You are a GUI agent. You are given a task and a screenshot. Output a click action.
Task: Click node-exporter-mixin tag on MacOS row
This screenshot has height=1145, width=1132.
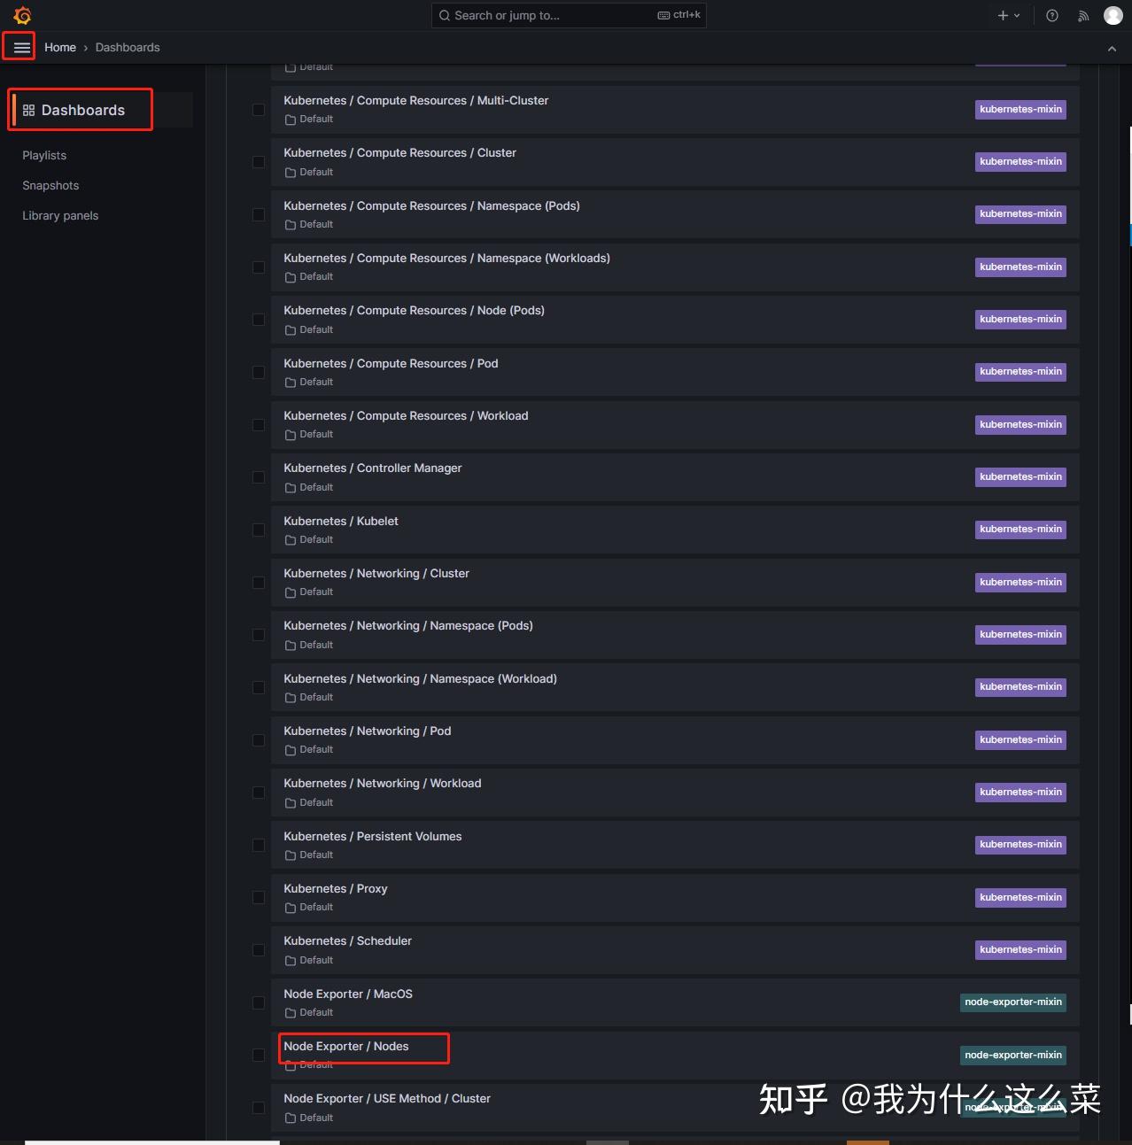point(1013,1002)
